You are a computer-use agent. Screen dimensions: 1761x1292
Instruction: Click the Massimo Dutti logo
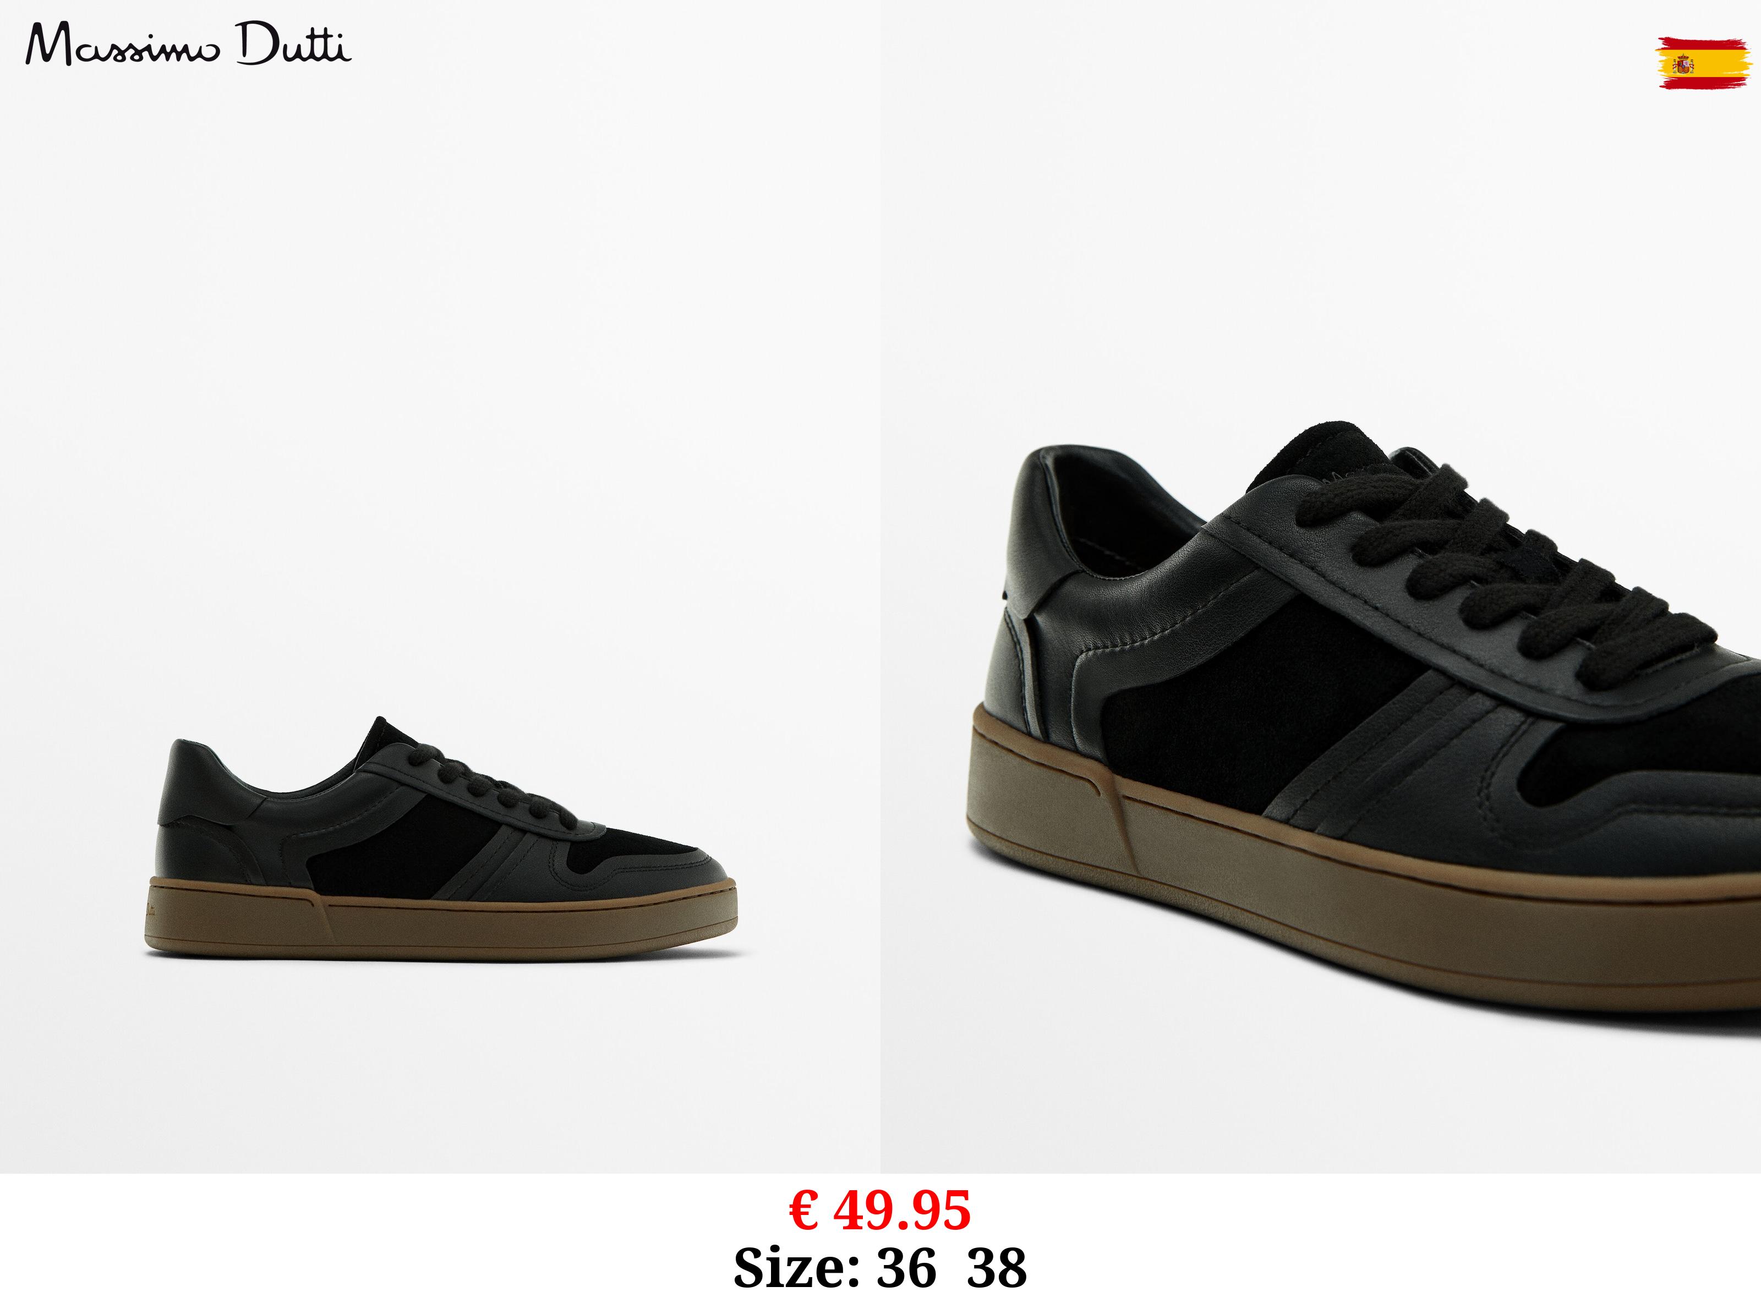188,45
